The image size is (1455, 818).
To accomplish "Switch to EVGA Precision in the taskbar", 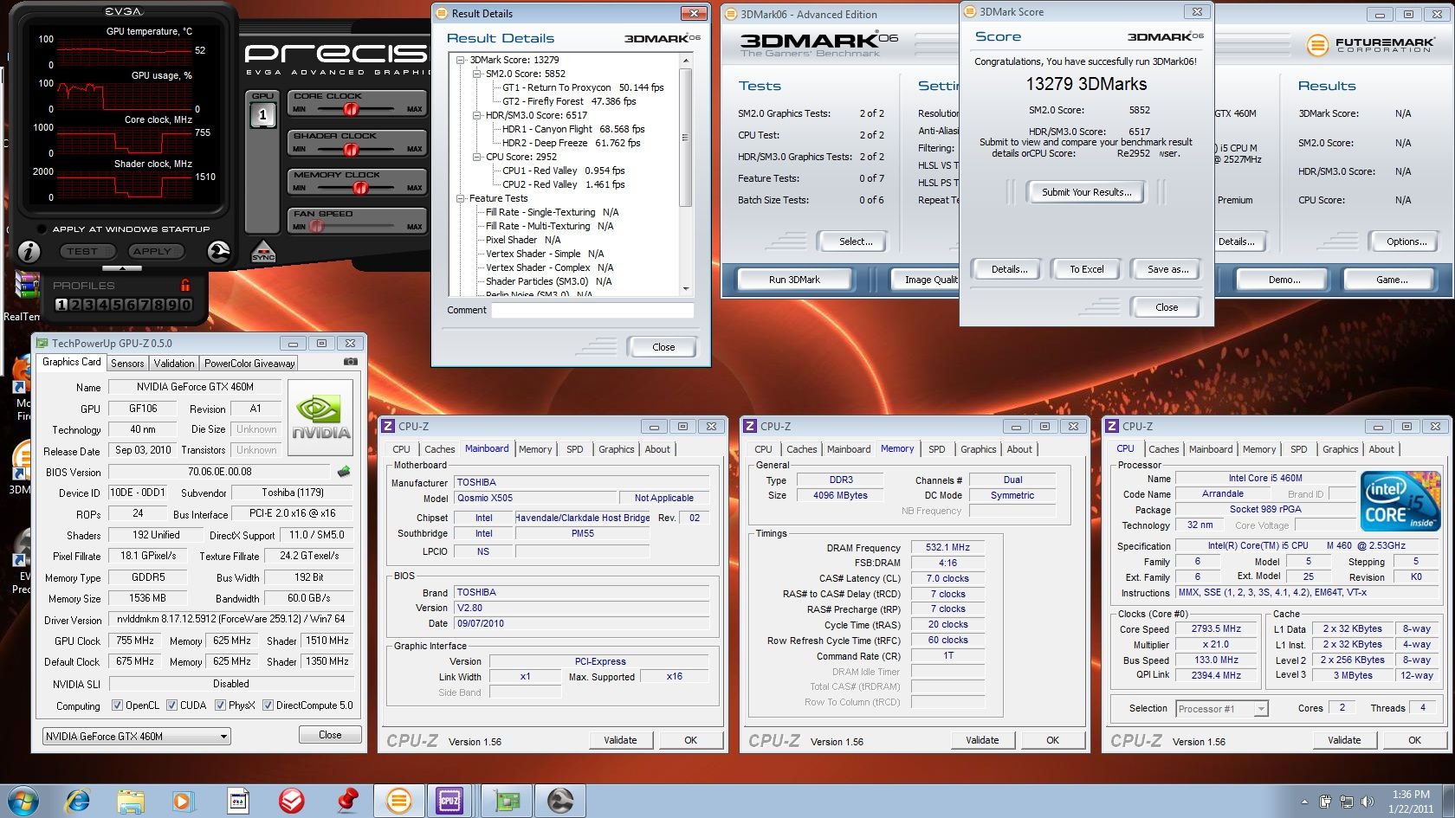I will pos(560,801).
